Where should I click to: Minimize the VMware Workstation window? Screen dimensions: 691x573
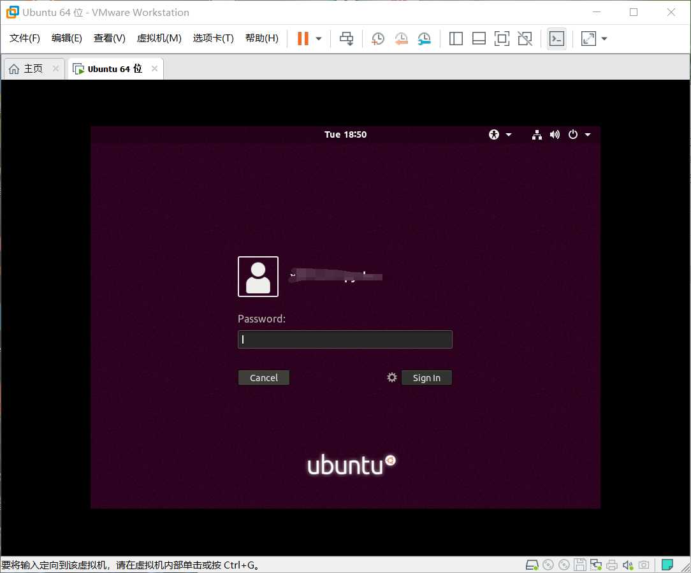point(597,12)
